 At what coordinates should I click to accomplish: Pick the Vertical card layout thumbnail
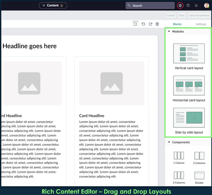(189, 53)
